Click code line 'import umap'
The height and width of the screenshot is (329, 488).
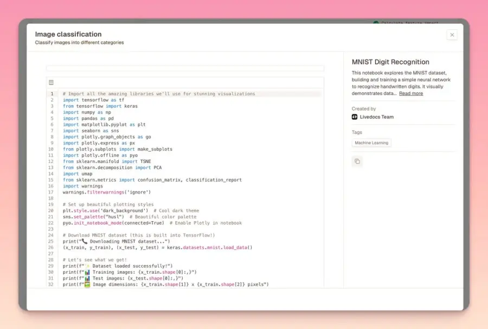click(x=78, y=174)
